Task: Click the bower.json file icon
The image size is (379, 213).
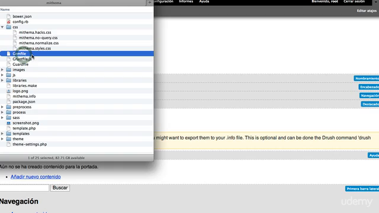Action: 8,17
